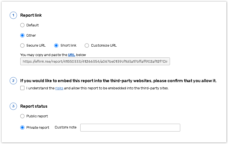Set report status to Public report
This screenshot has height=144, width=228.
(x=22, y=116)
